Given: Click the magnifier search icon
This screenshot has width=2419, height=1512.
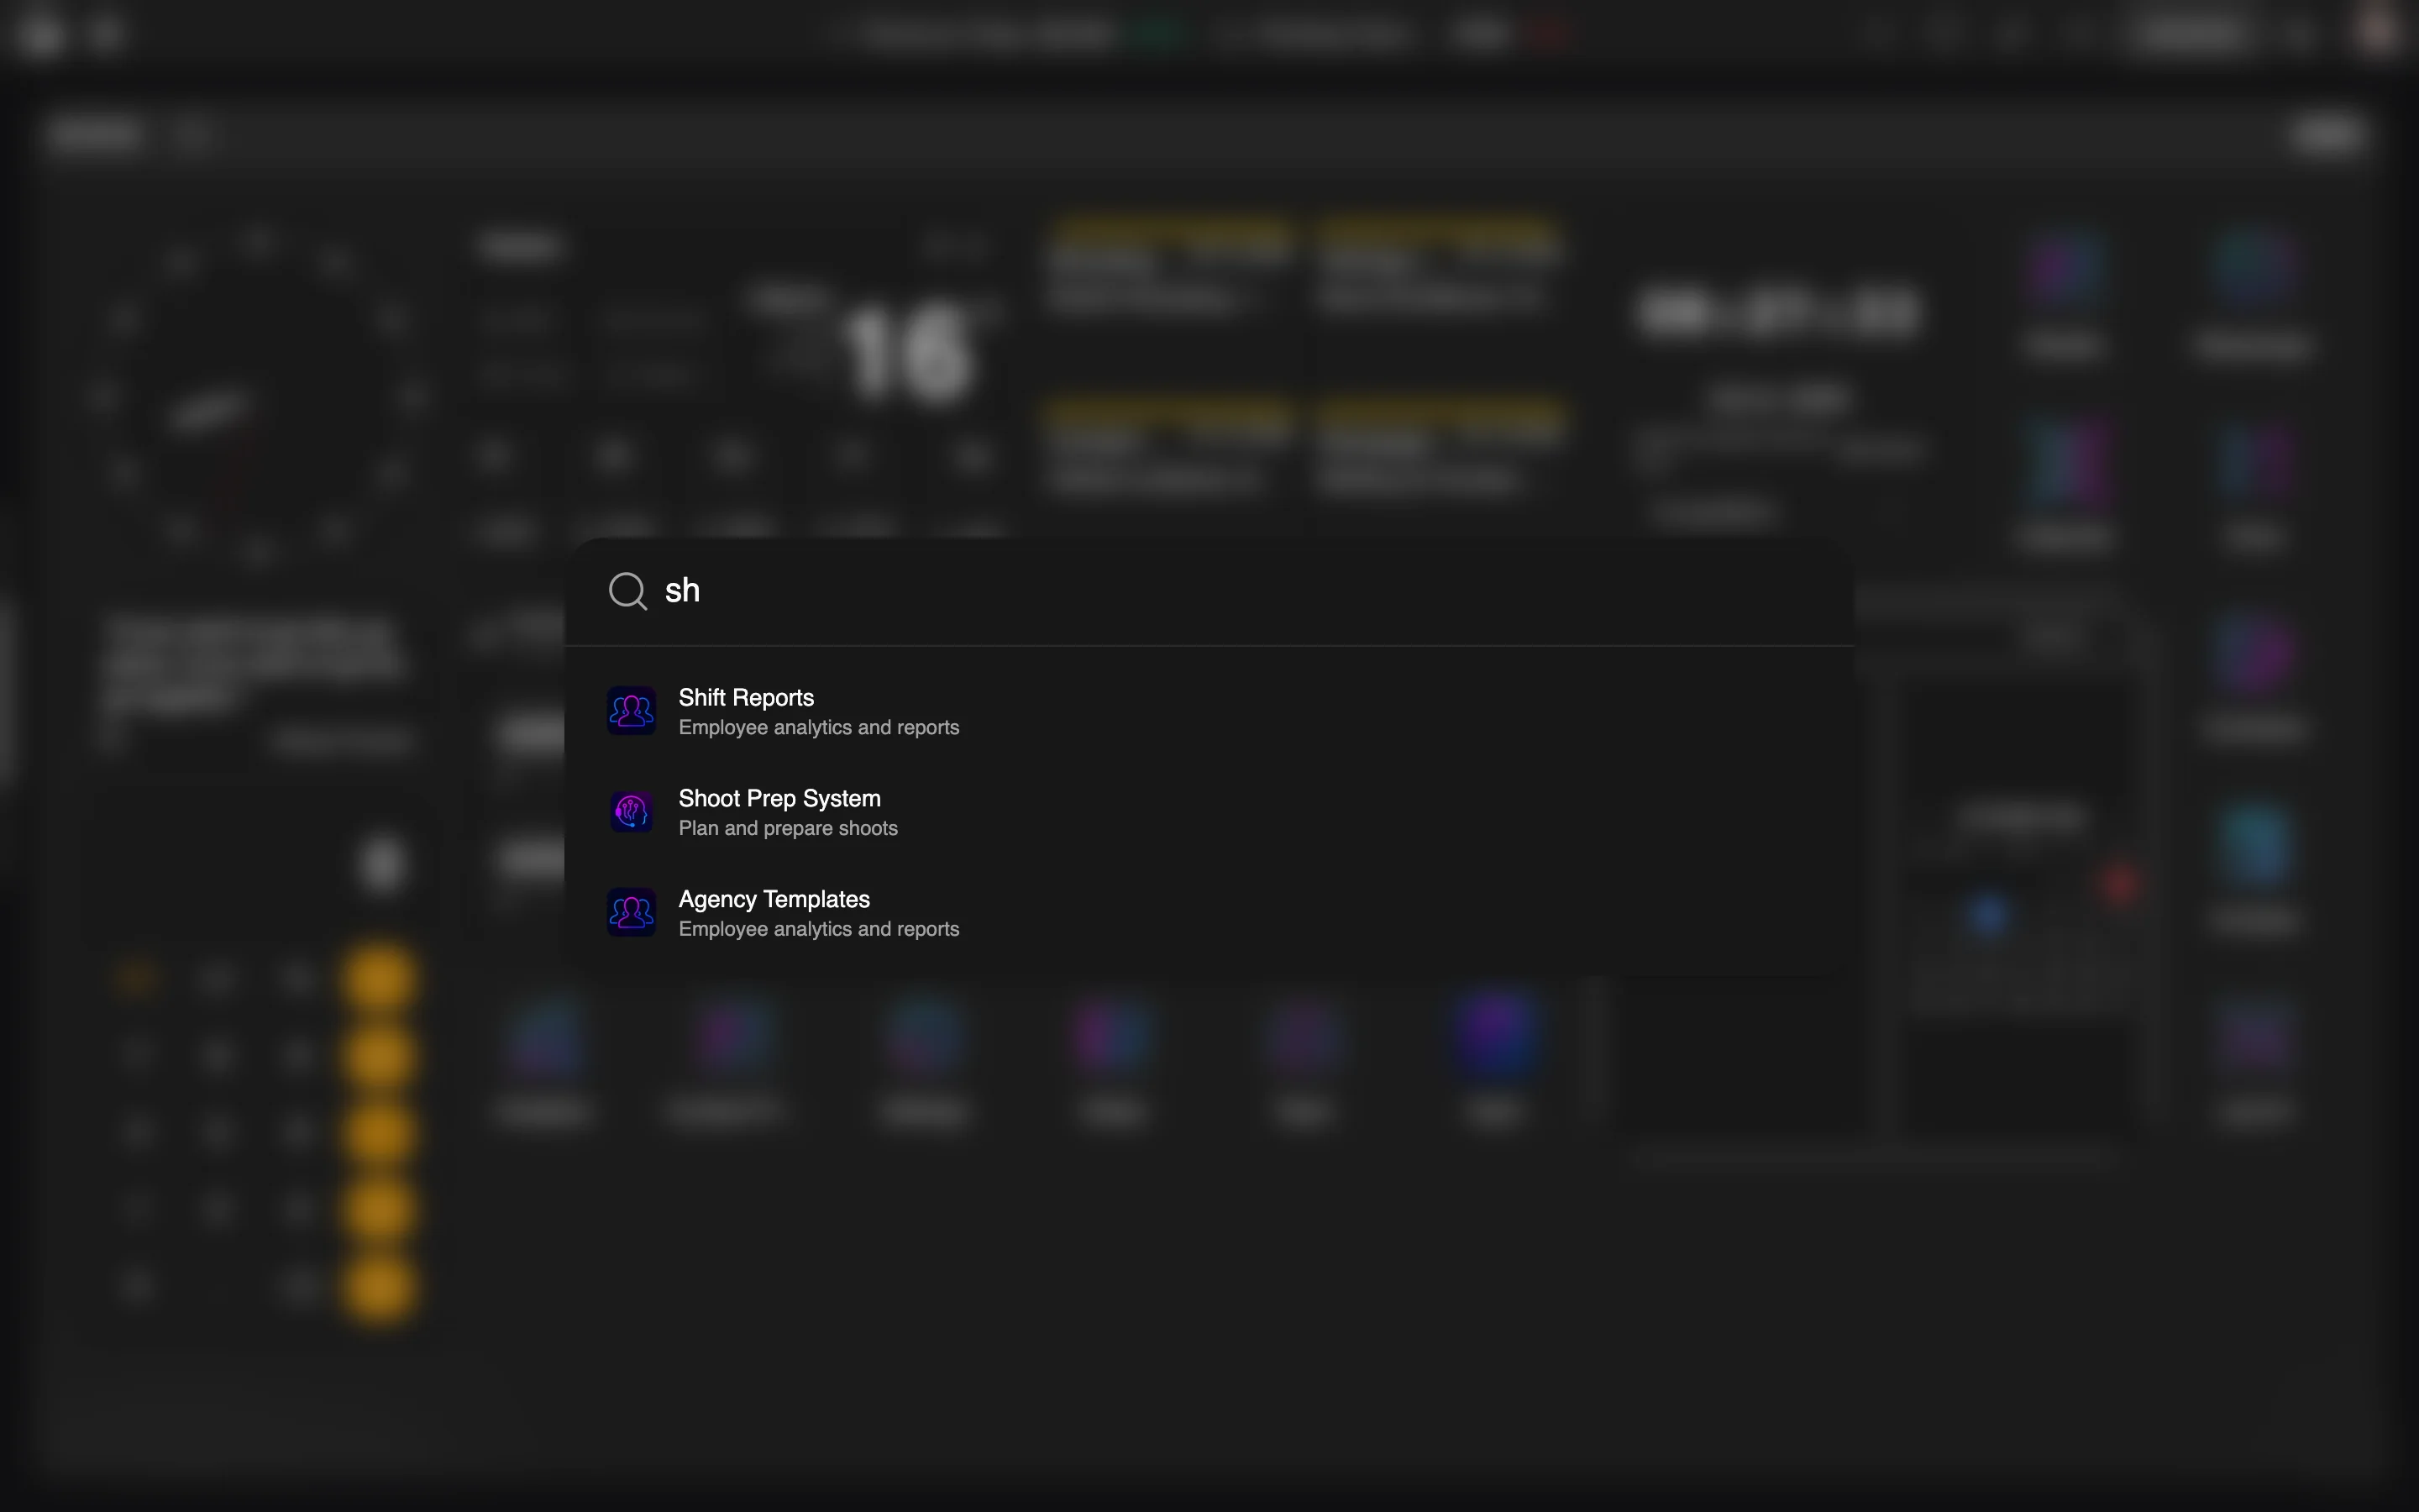Looking at the screenshot, I should [627, 591].
